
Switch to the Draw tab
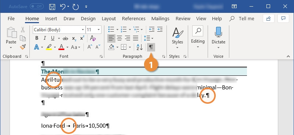(x=69, y=19)
